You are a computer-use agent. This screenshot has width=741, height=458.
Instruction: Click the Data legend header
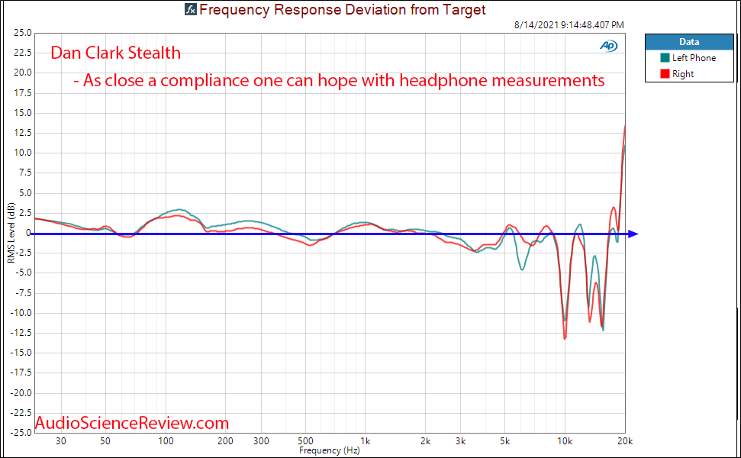tap(689, 41)
